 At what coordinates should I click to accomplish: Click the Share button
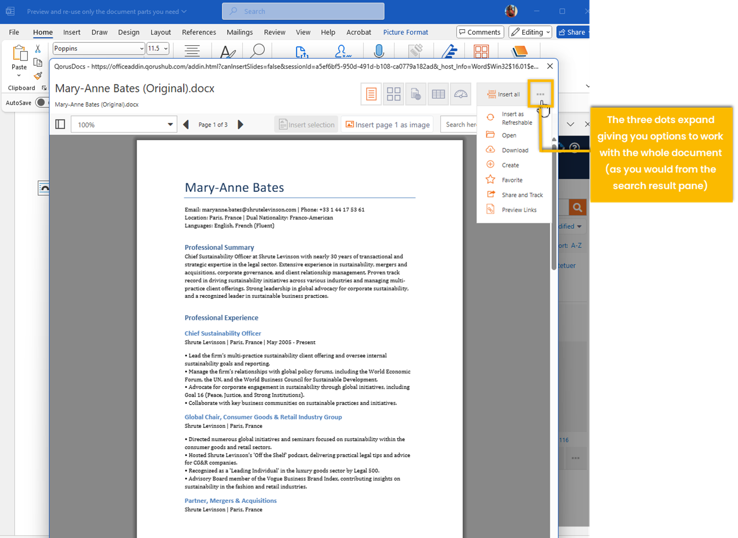pos(573,32)
